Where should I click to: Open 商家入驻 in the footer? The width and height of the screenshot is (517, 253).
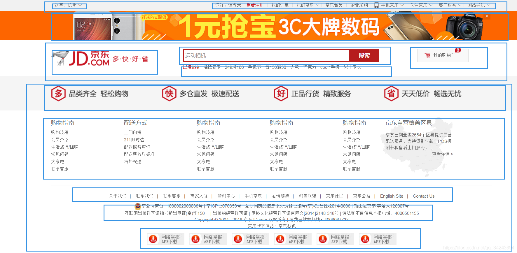click(199, 196)
